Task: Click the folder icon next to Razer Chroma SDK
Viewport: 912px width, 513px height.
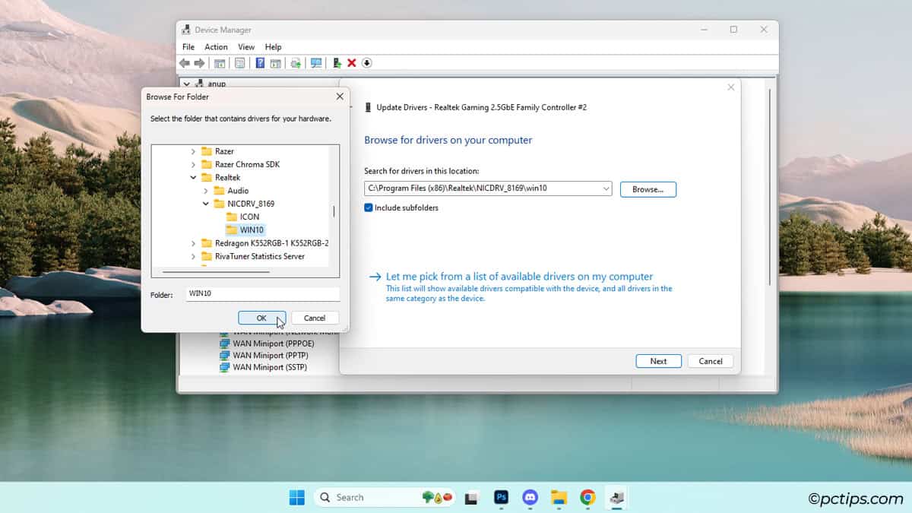Action: tap(206, 164)
